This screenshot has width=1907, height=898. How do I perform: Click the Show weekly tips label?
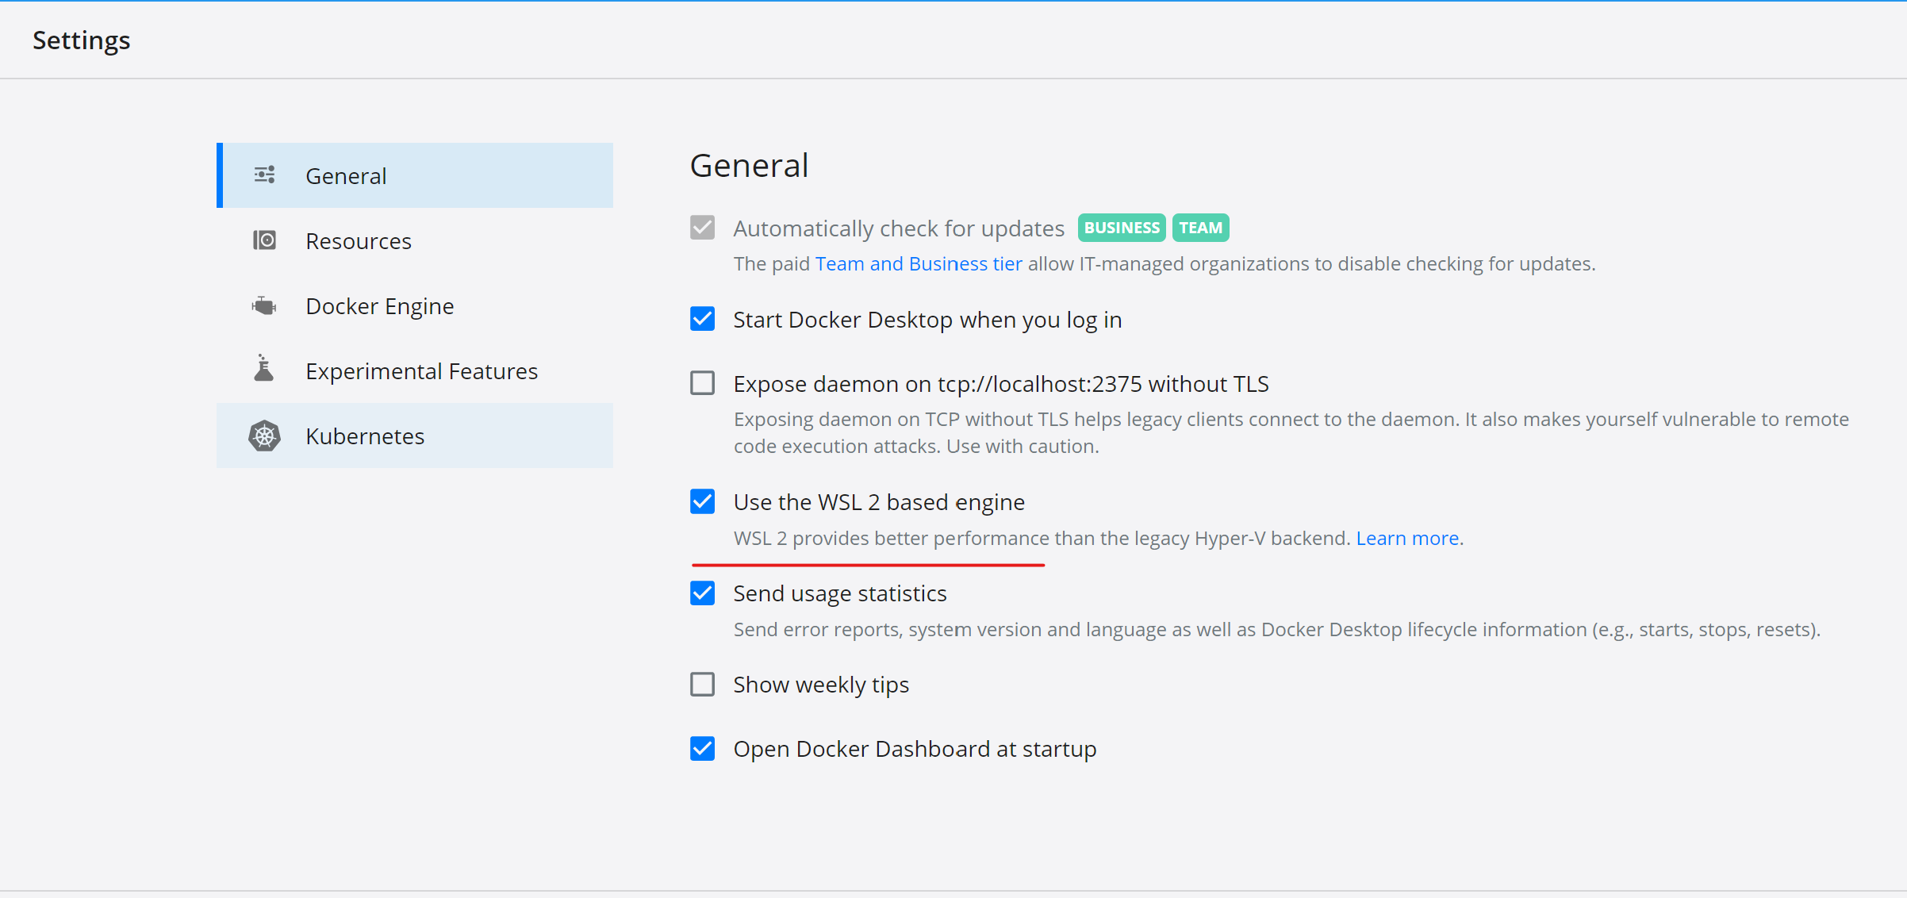(x=821, y=685)
